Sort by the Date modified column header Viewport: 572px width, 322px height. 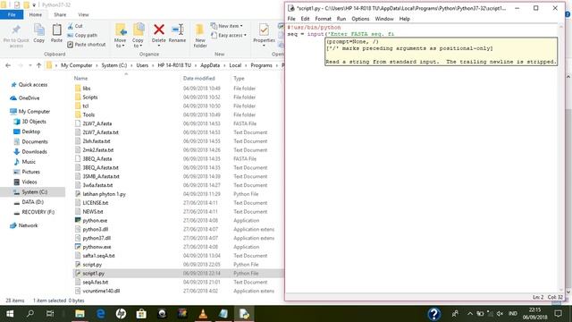198,78
